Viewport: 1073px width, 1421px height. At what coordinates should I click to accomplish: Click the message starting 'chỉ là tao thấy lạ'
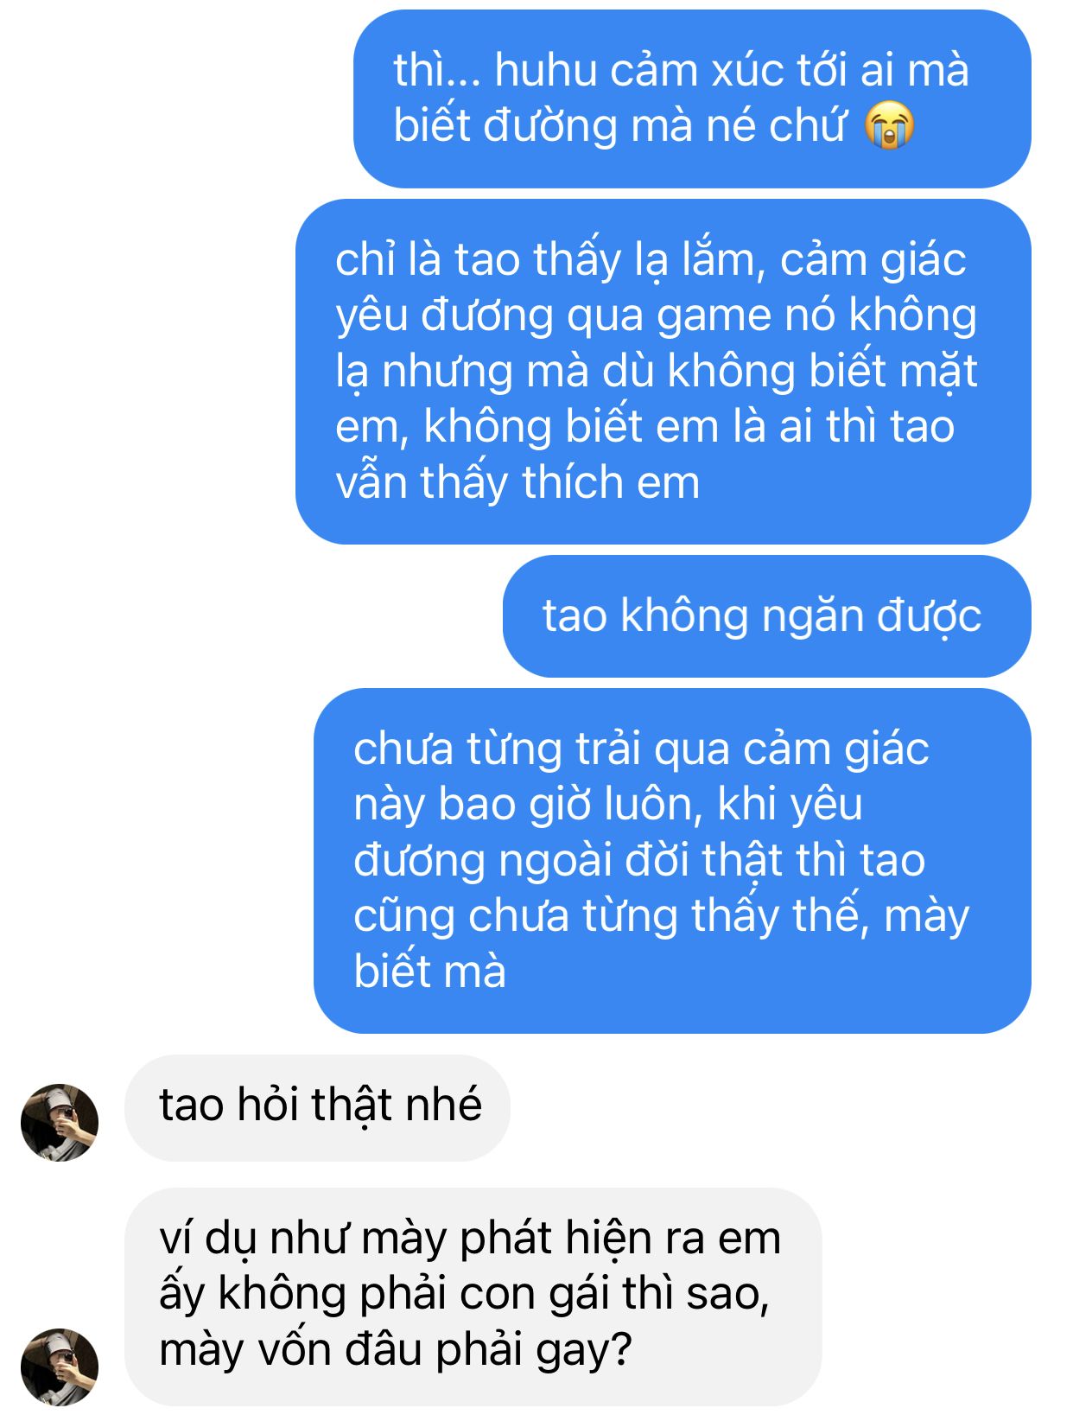[663, 372]
